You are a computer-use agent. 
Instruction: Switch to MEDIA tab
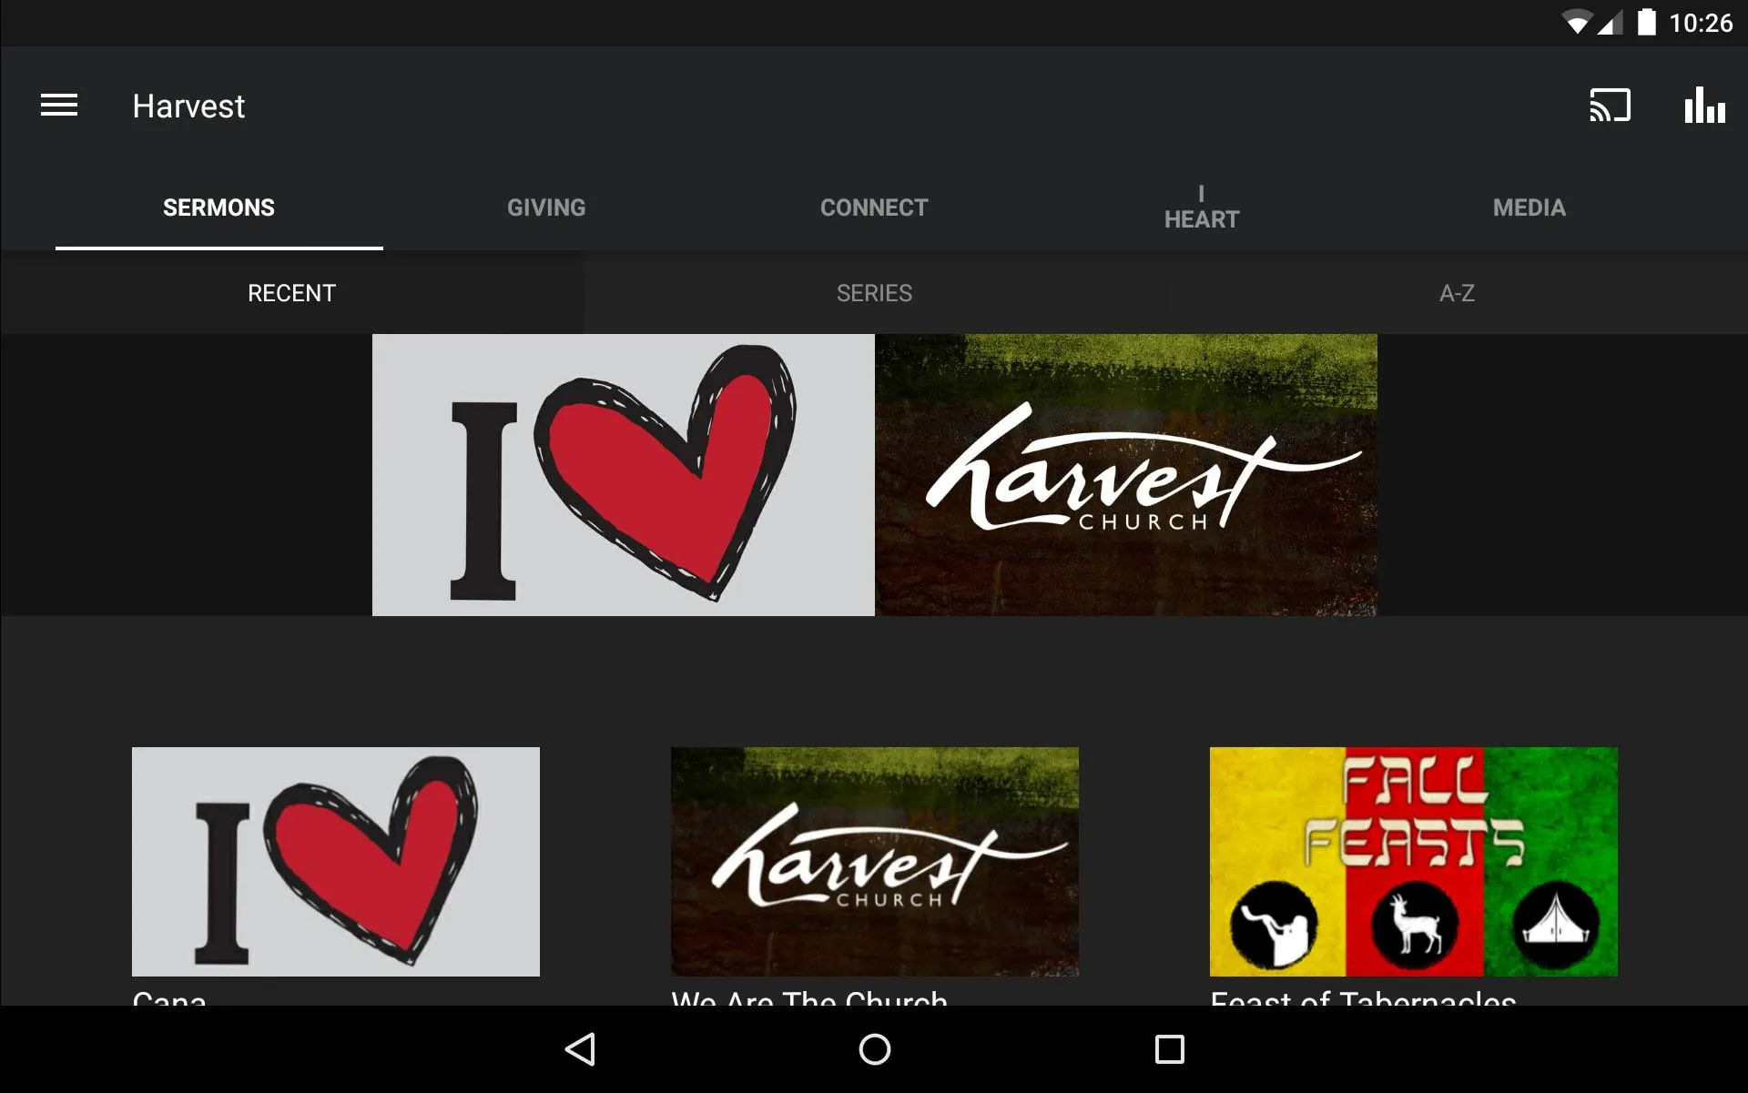[x=1529, y=207]
